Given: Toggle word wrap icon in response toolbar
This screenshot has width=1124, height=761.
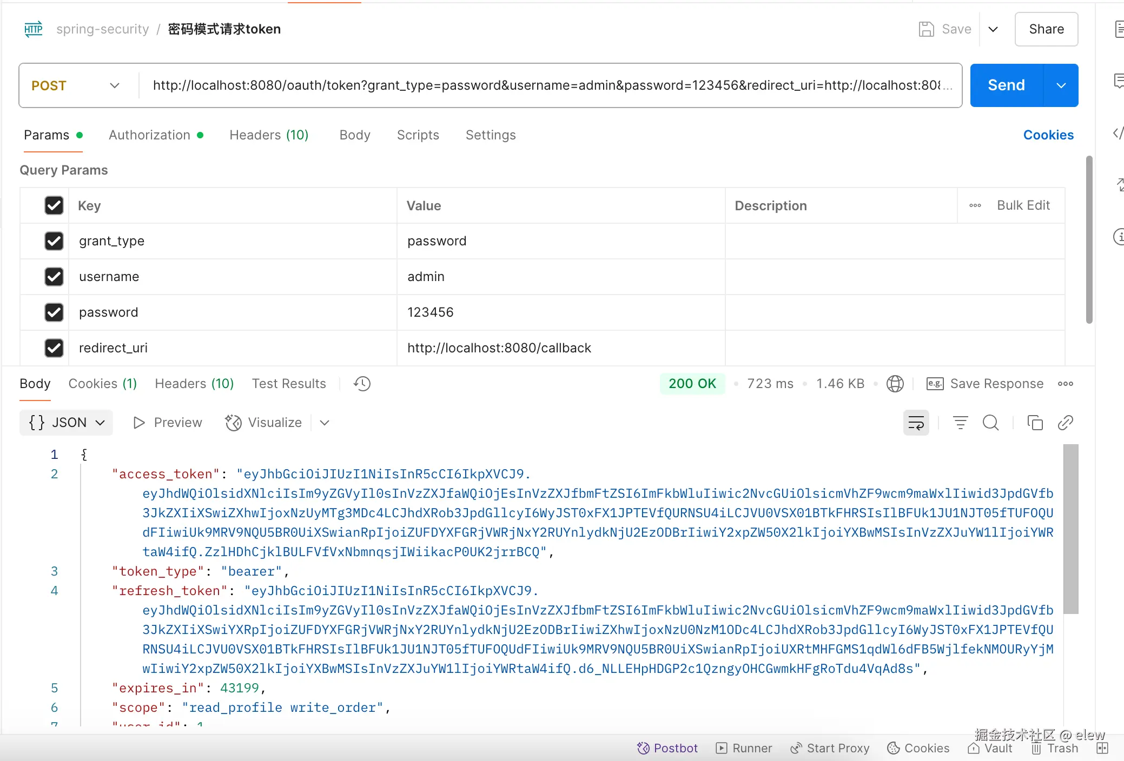Looking at the screenshot, I should click(x=916, y=423).
